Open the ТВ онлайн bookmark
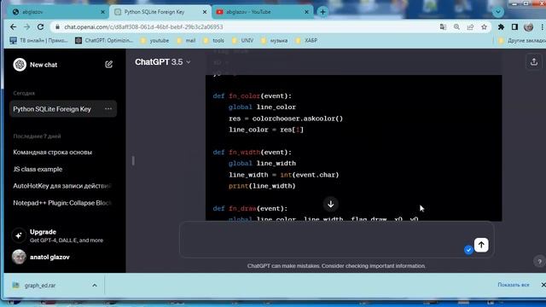Viewport: 546px width, 307px height. 39,40
